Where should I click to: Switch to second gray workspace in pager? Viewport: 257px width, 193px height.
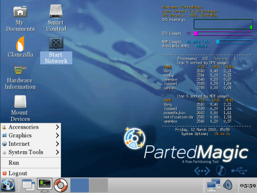(99, 185)
